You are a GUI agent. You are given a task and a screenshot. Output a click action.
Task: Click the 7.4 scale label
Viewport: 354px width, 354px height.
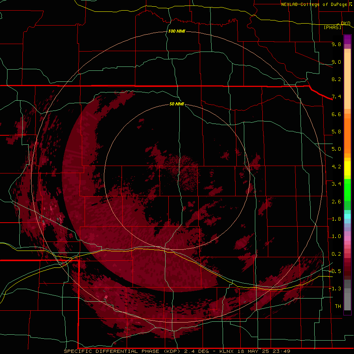pyautogui.click(x=336, y=97)
